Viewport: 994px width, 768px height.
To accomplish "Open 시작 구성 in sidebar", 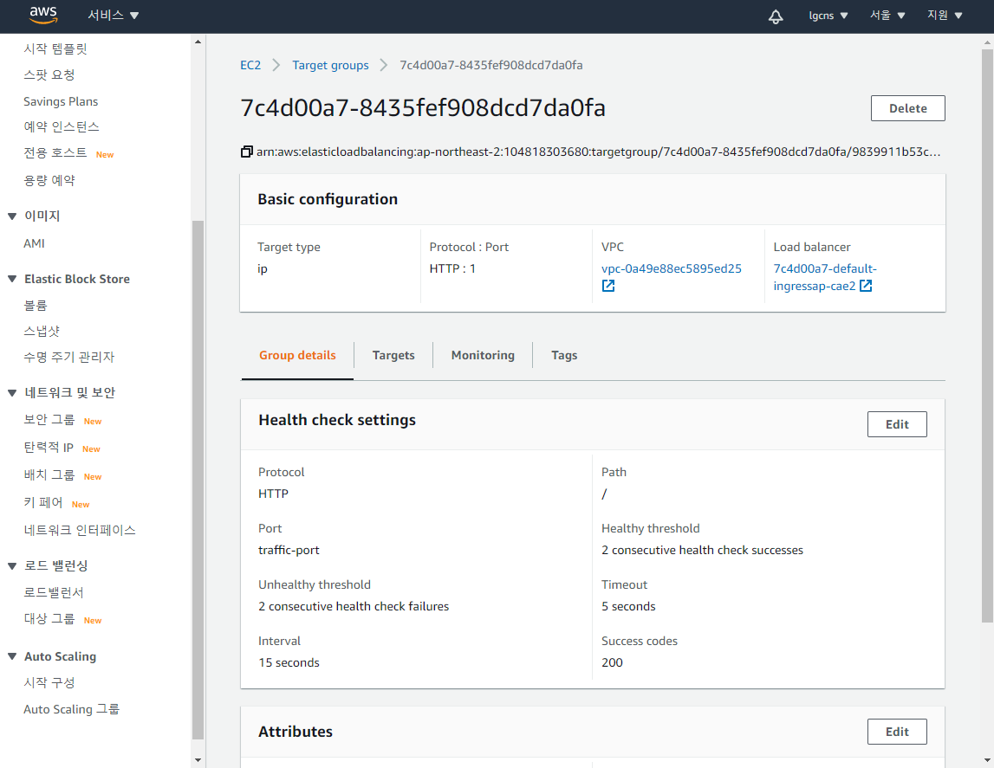I will coord(49,682).
